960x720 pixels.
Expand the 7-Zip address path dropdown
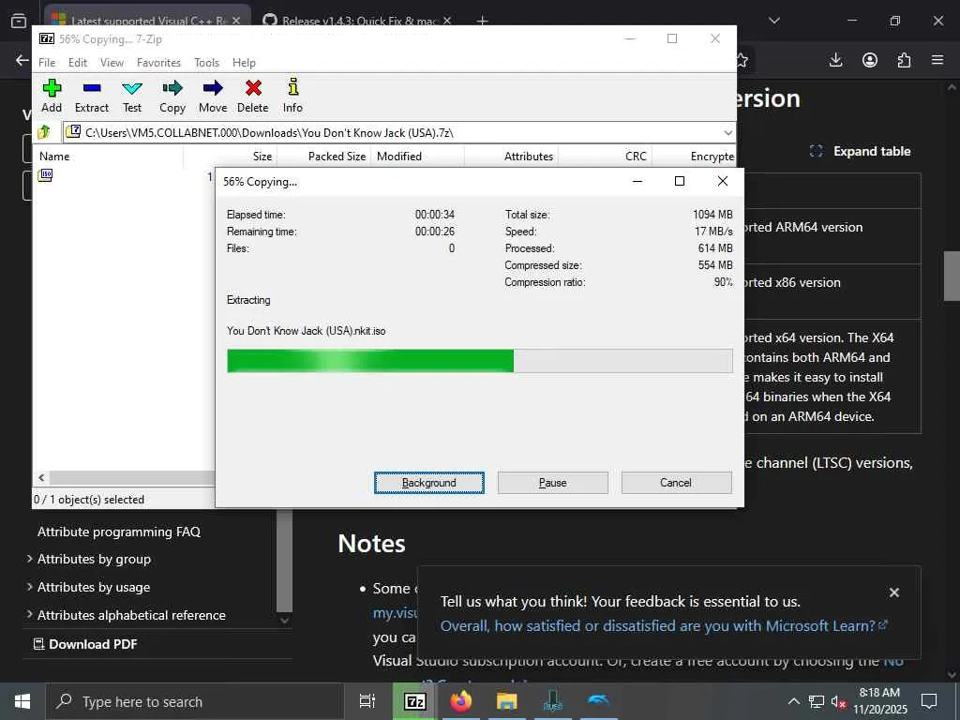point(727,132)
